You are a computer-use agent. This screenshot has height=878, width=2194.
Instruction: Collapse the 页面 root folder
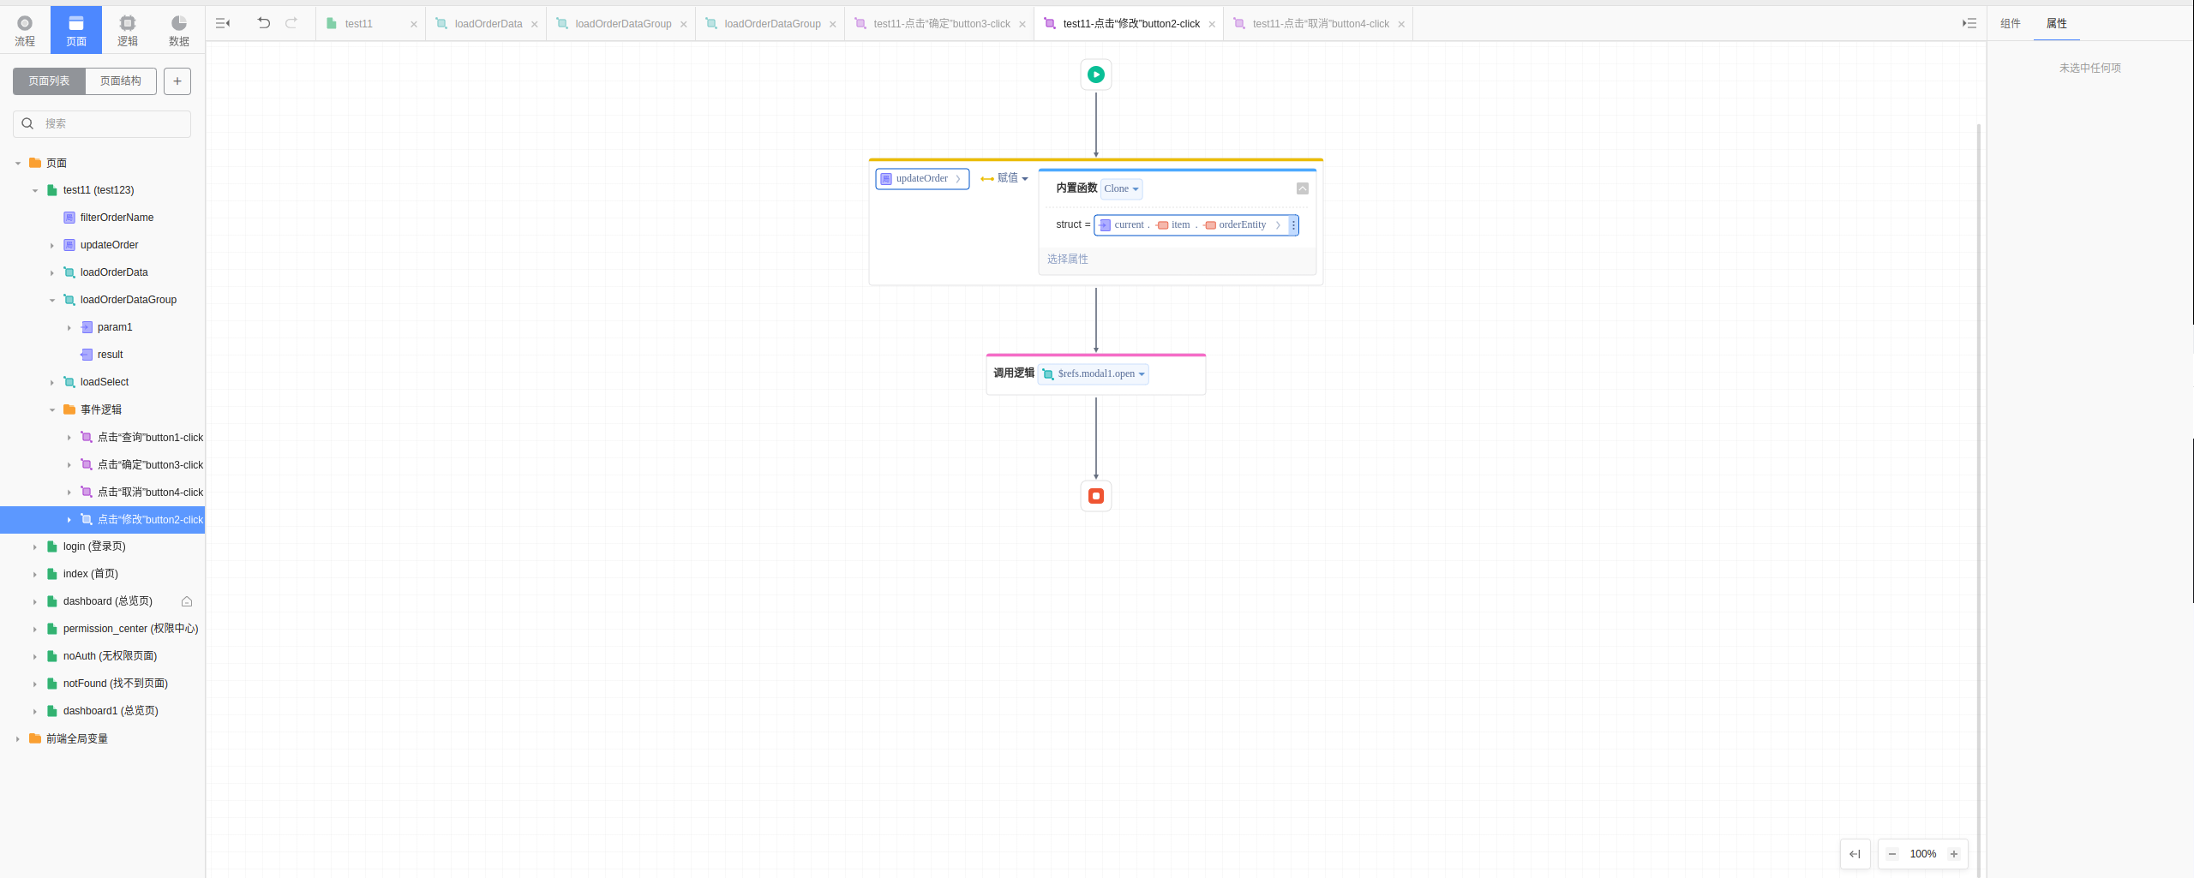18,163
